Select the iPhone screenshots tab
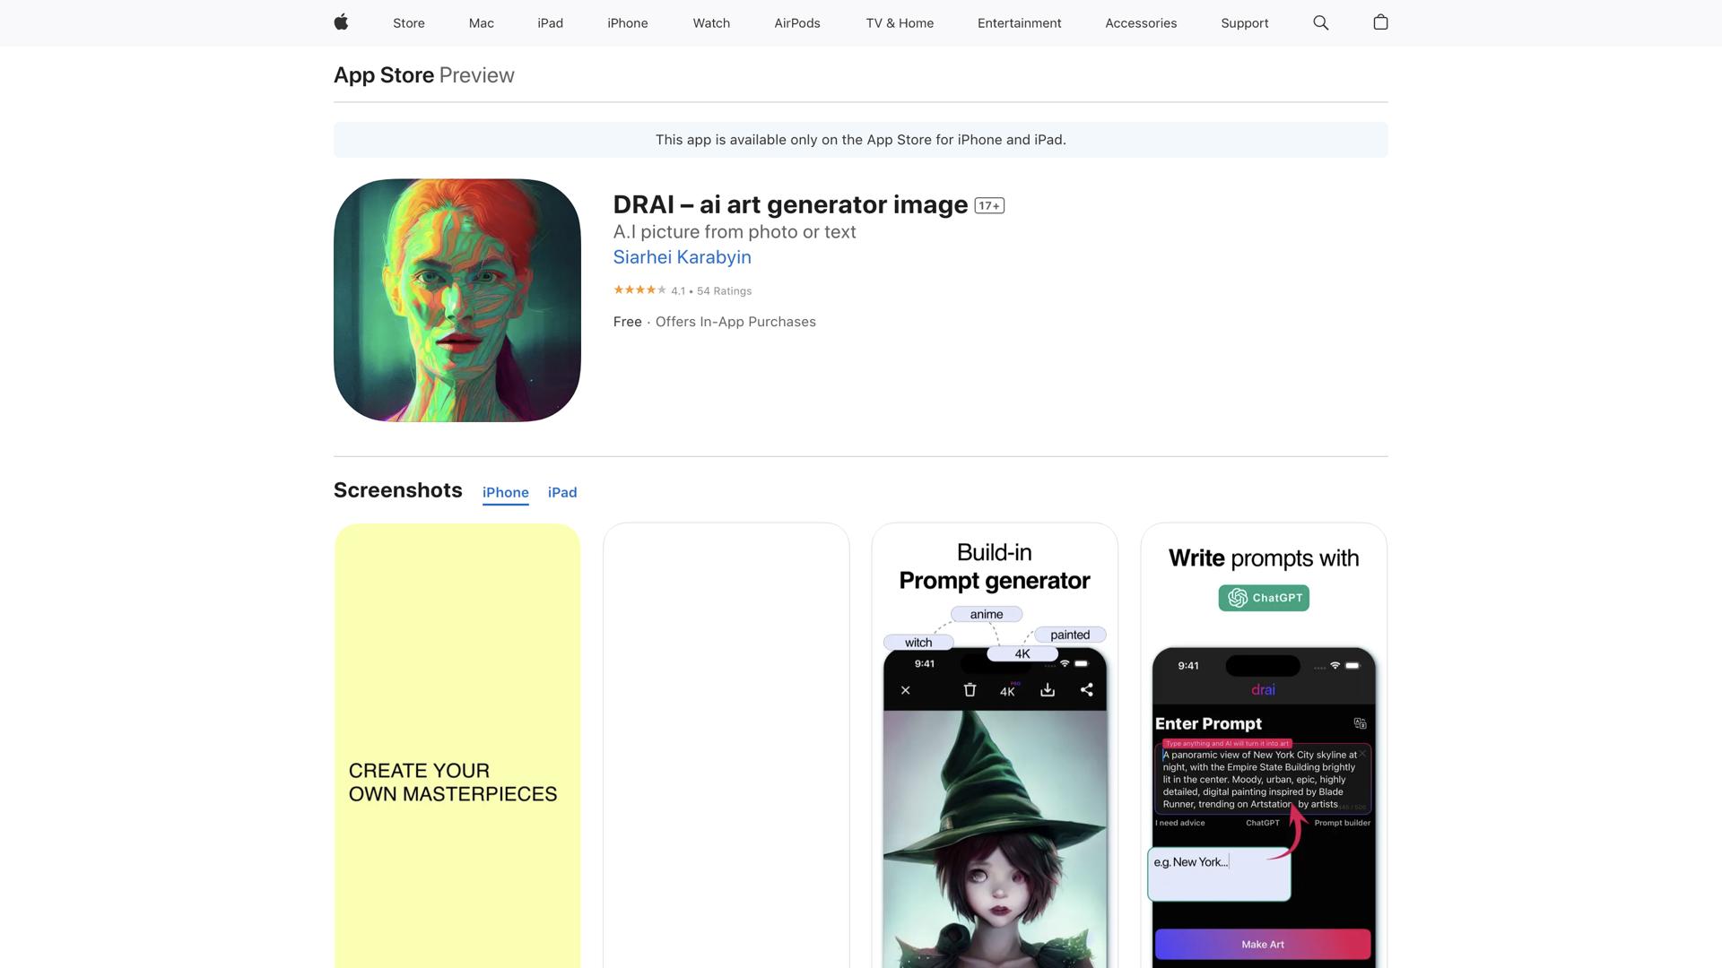The image size is (1722, 968). point(505,492)
